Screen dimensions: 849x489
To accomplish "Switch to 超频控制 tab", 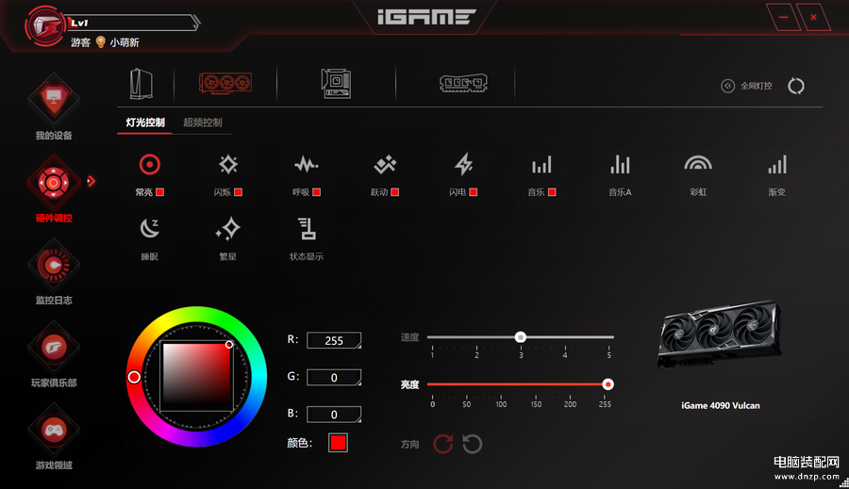I will [x=203, y=122].
